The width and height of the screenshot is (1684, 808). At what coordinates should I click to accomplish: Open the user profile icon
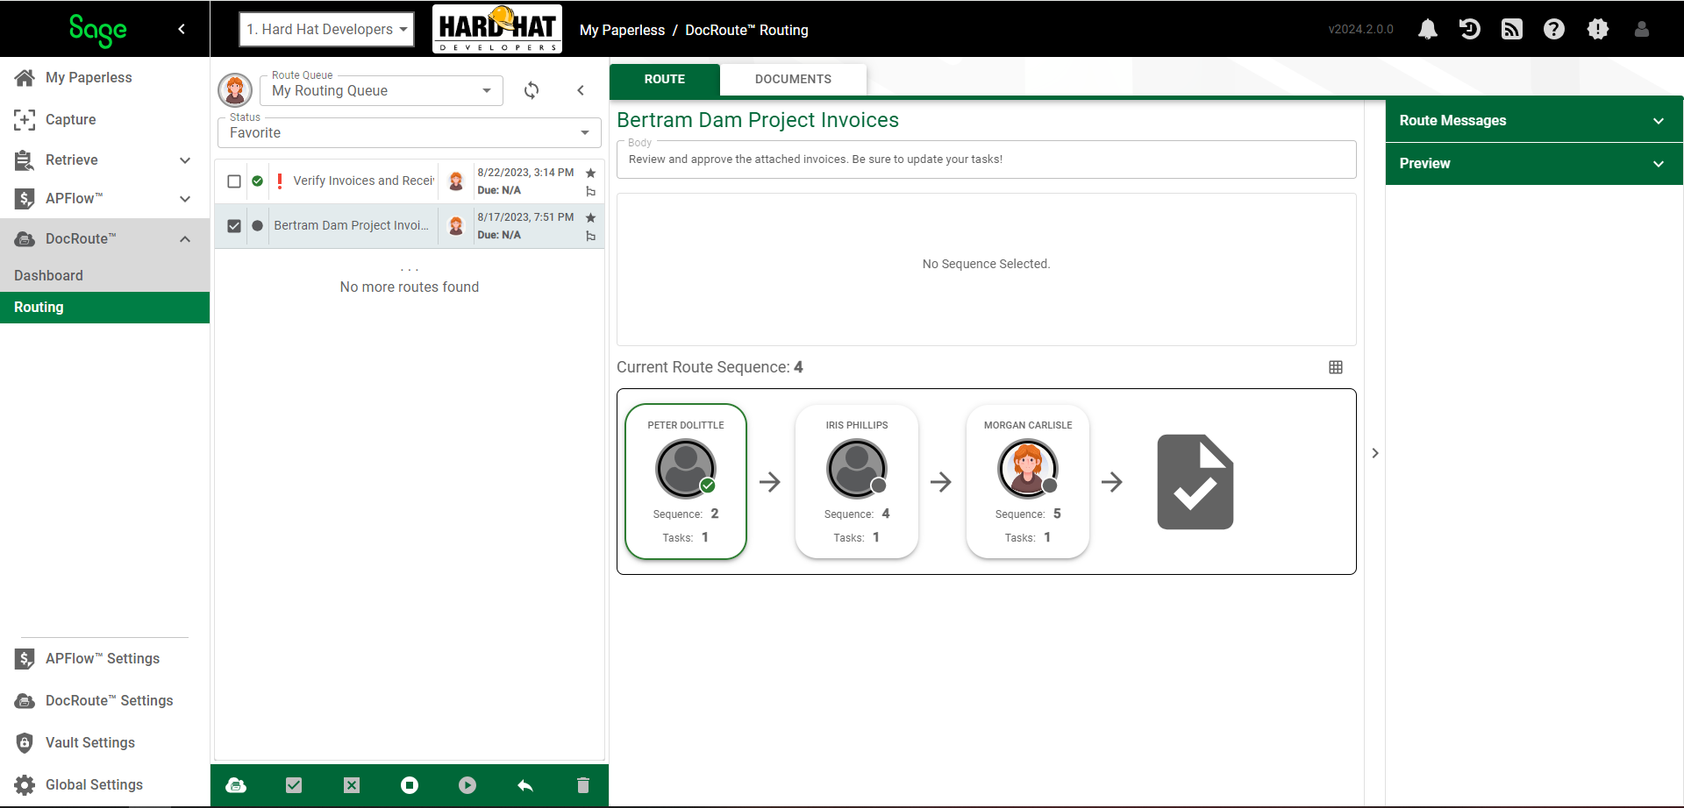coord(1642,29)
